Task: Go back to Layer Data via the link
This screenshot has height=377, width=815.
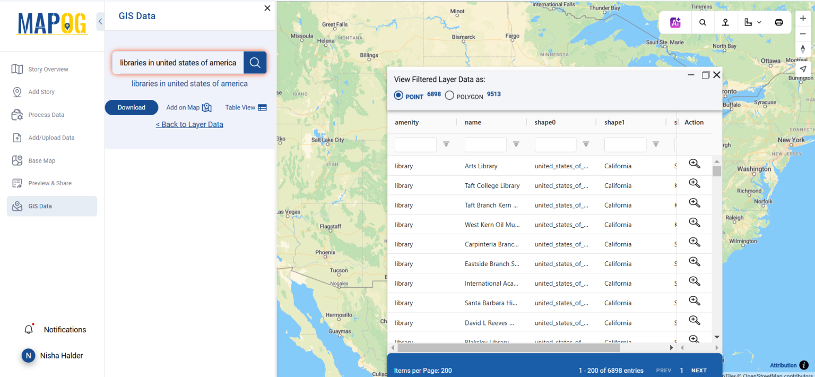Action: (x=189, y=124)
